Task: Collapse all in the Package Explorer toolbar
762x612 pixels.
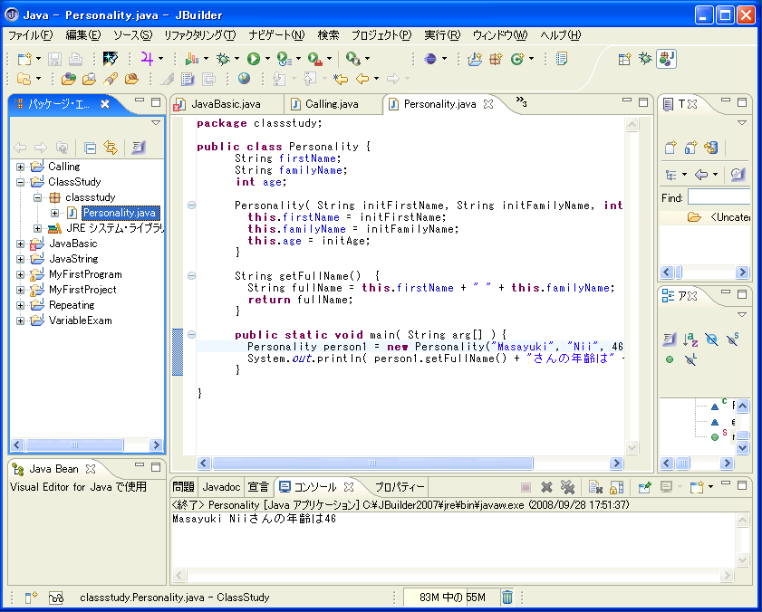Action: (90, 148)
